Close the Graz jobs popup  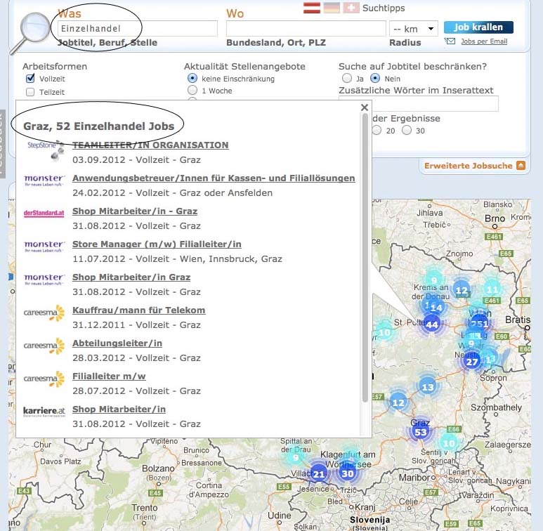point(364,107)
